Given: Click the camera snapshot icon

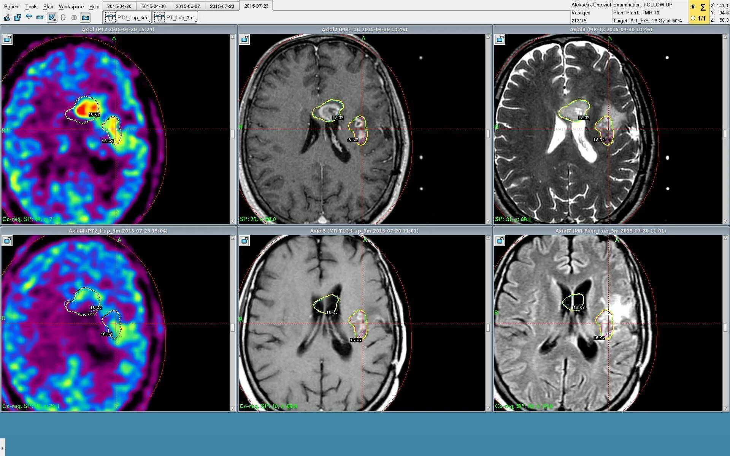Looking at the screenshot, I should pyautogui.click(x=86, y=17).
